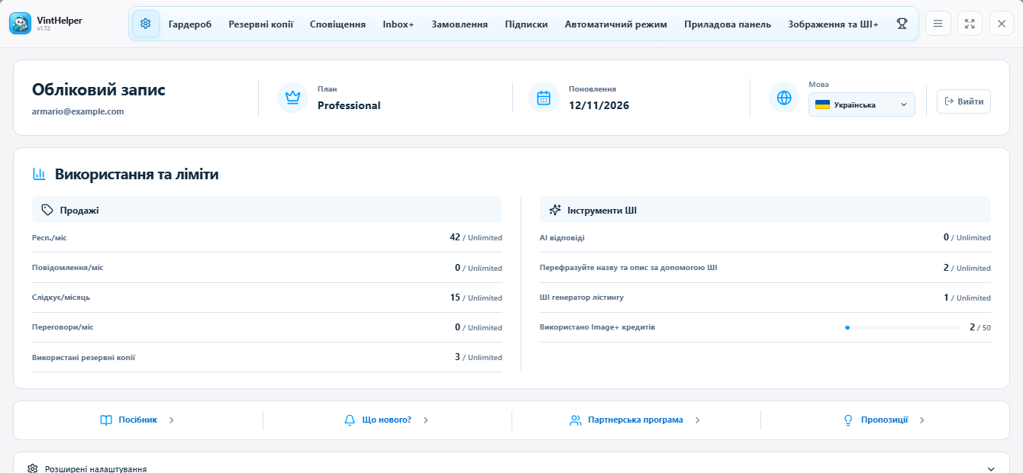
Task: Click the book icon beside Посібник
Action: [x=106, y=420]
